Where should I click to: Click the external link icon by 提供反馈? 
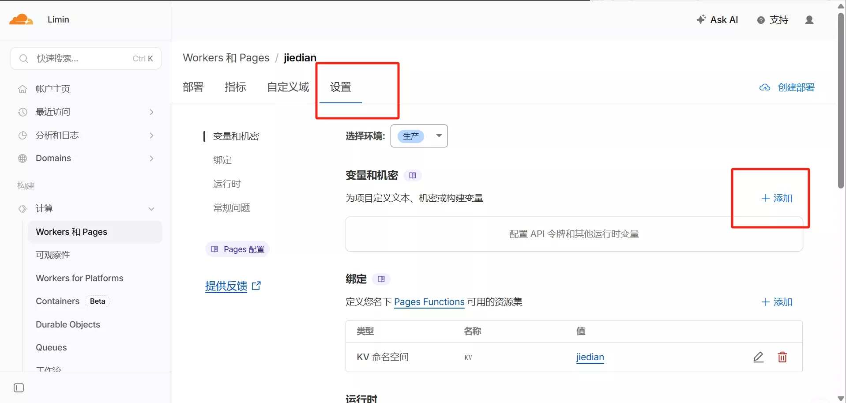coord(256,286)
